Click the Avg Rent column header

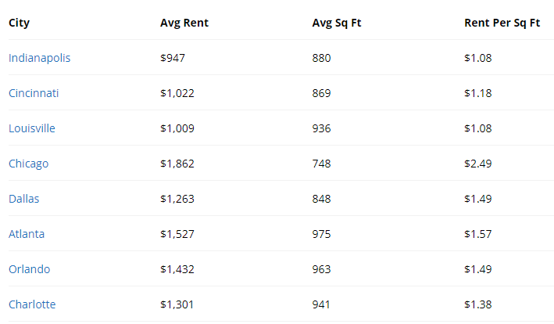(x=184, y=23)
